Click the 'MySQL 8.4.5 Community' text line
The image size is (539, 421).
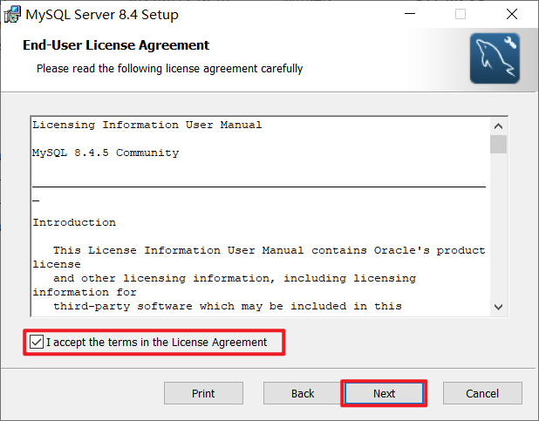[x=106, y=153]
